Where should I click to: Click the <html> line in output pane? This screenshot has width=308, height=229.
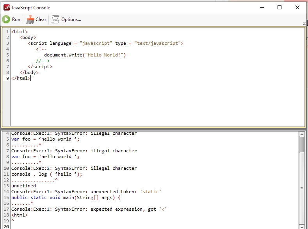[20, 215]
